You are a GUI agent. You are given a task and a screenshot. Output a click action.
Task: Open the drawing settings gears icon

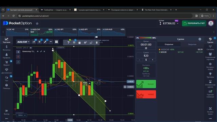[x=85, y=43]
